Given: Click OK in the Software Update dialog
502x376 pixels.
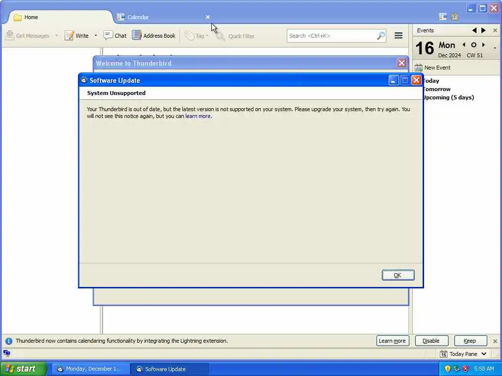Looking at the screenshot, I should click(x=398, y=275).
